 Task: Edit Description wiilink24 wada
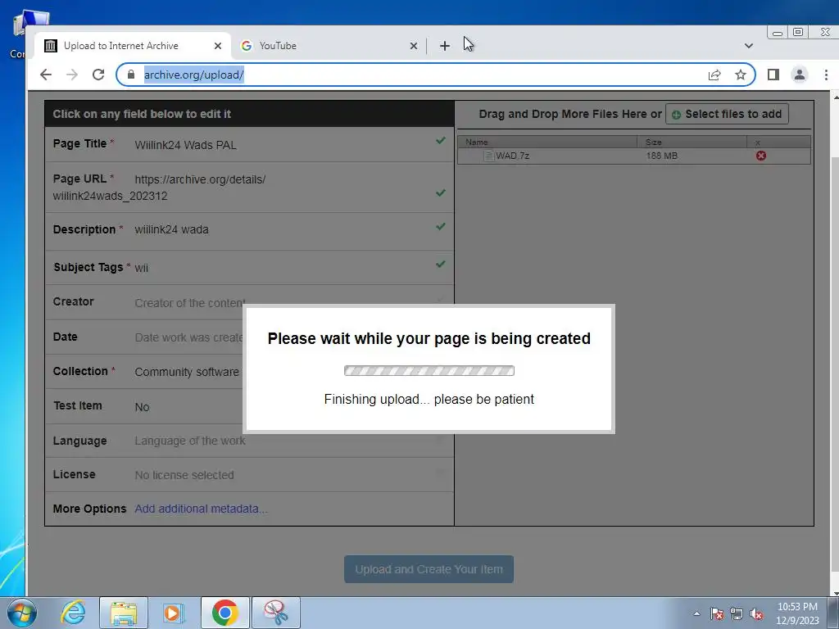[x=172, y=229]
